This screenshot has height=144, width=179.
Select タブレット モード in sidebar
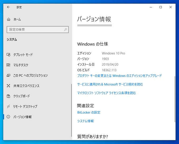(x=37, y=55)
